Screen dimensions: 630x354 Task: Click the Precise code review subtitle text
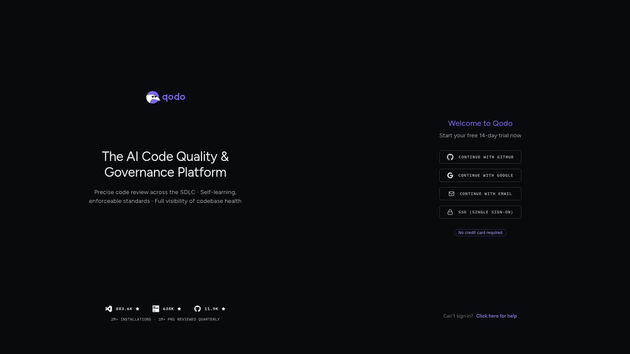165,197
